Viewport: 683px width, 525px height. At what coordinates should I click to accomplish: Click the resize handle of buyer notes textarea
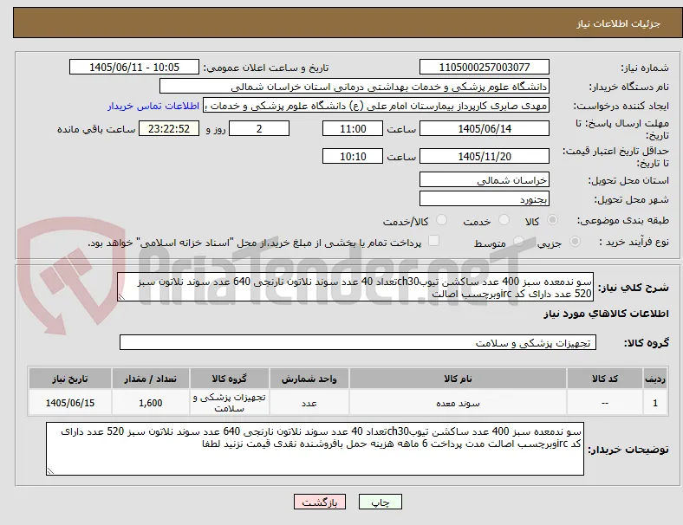50,471
